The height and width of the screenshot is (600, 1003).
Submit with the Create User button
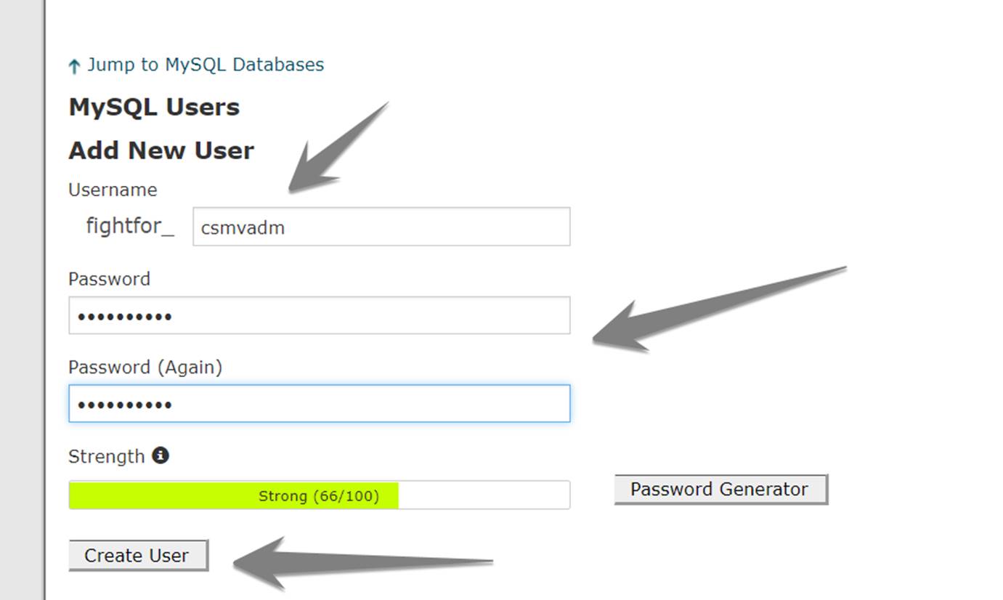[x=138, y=555]
